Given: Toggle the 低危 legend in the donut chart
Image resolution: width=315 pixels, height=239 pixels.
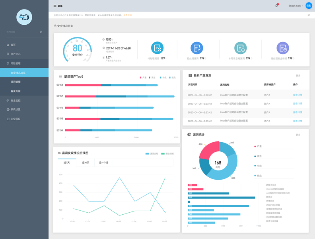Looking at the screenshot, I should (x=258, y=176).
